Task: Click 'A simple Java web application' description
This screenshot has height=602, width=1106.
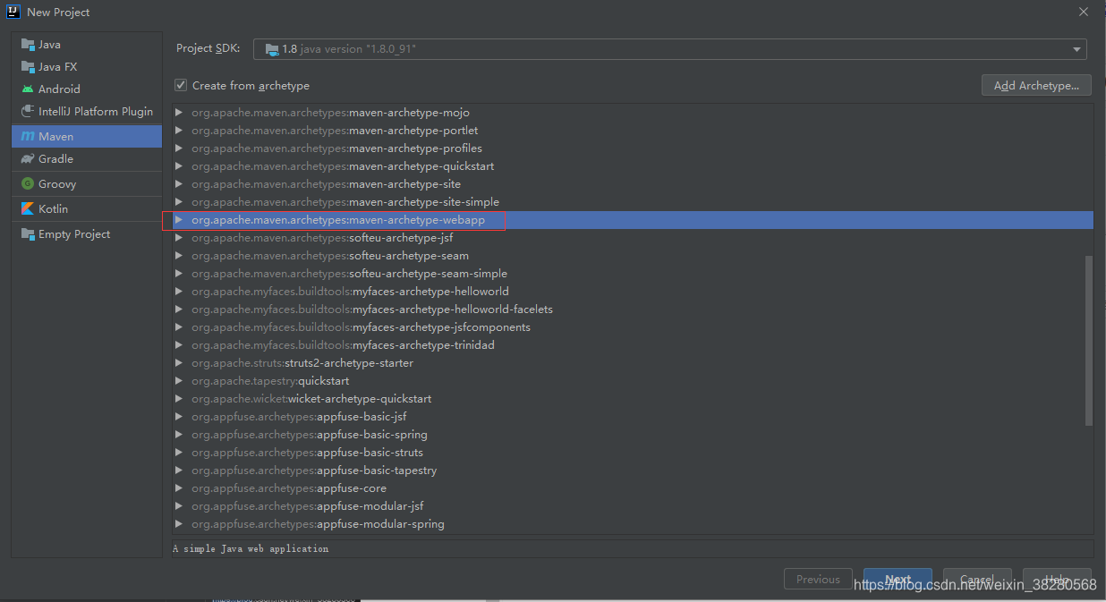Action: (251, 548)
